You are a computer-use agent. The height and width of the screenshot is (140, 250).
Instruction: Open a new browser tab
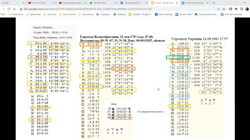pyautogui.click(x=214, y=3)
